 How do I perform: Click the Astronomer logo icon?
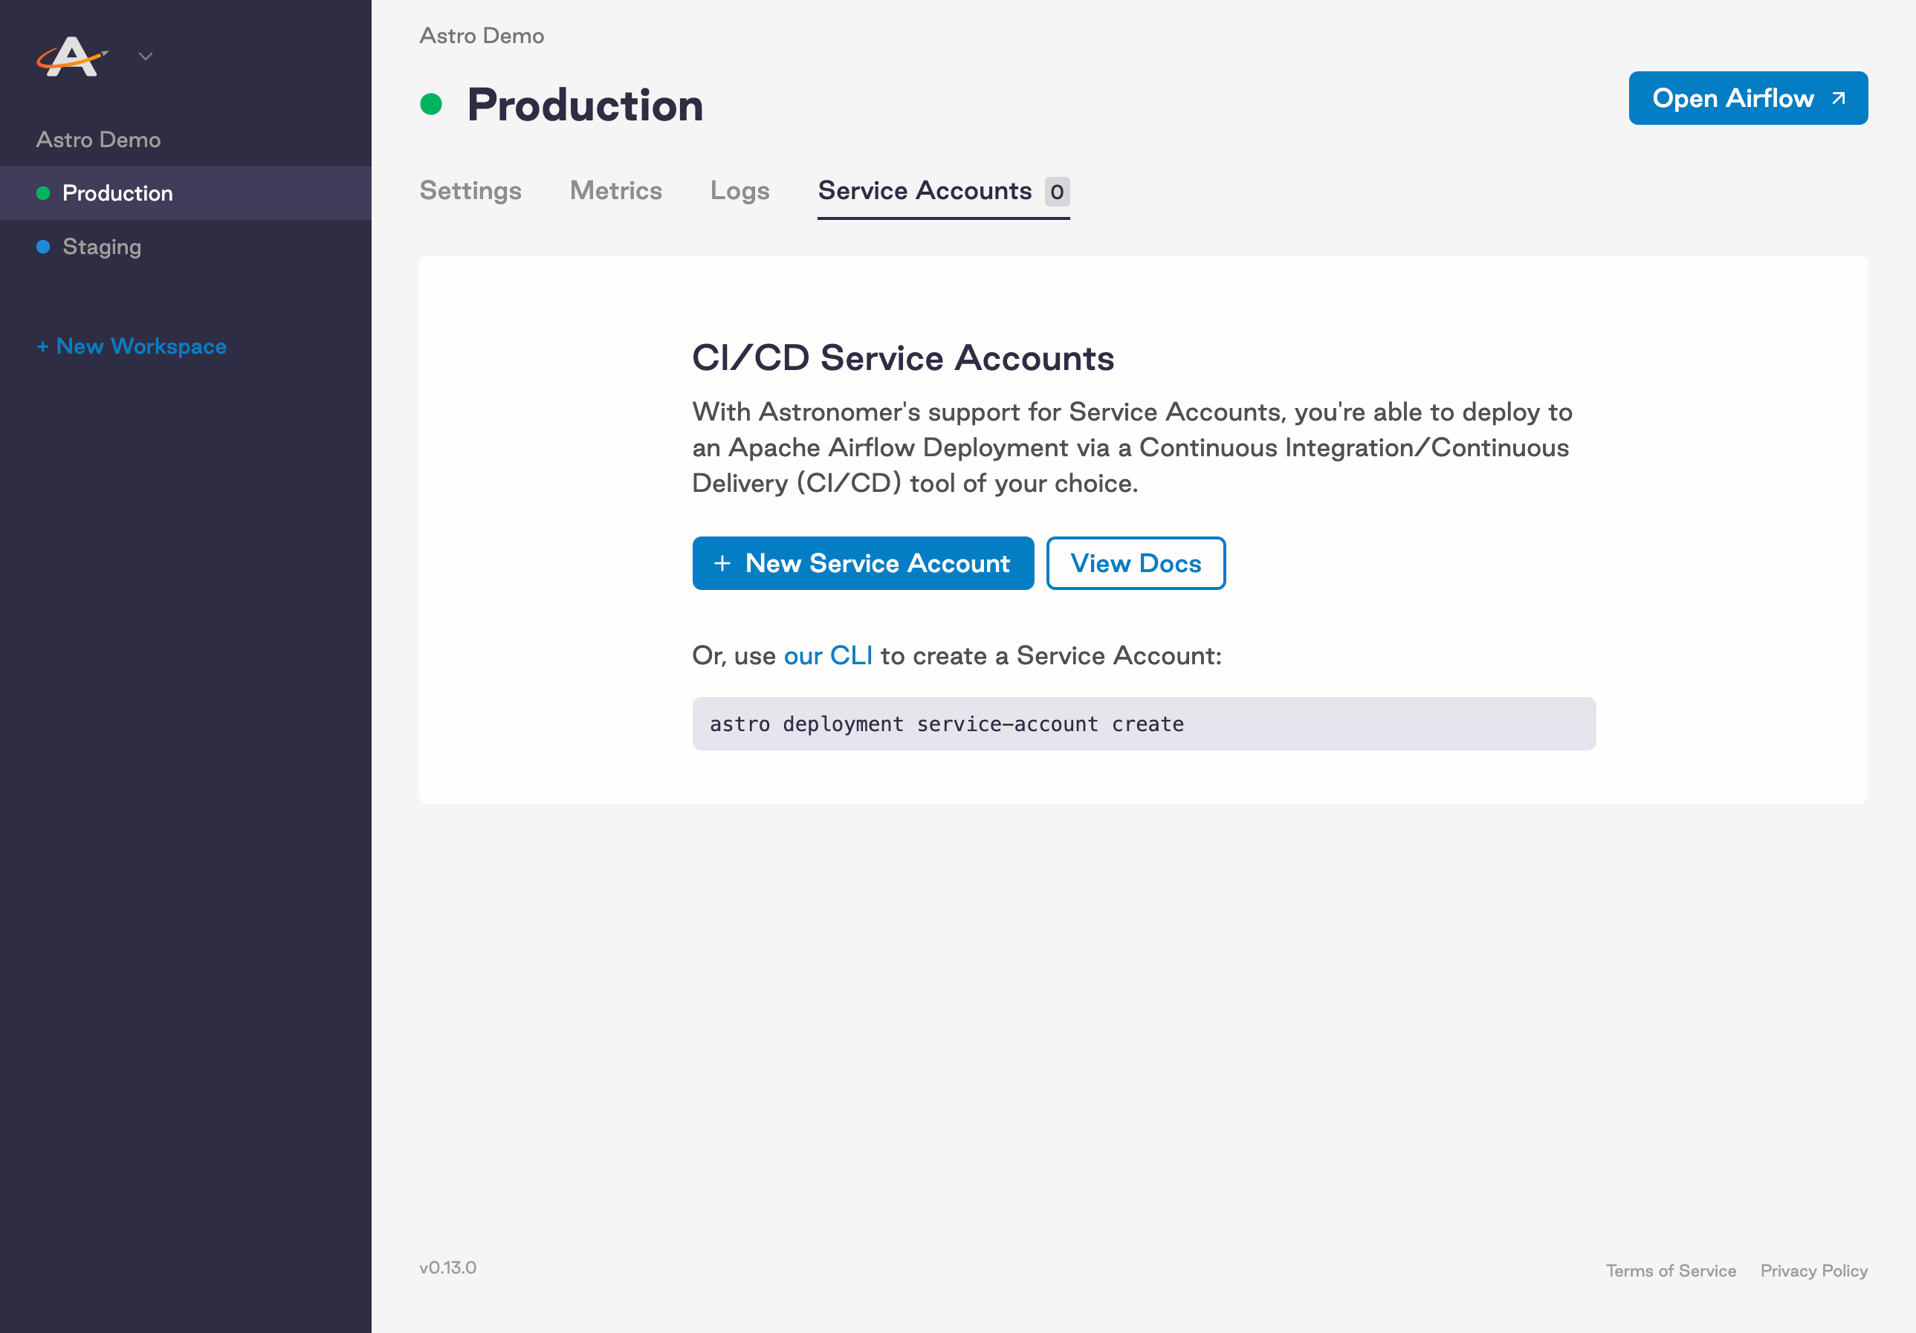pyautogui.click(x=74, y=55)
